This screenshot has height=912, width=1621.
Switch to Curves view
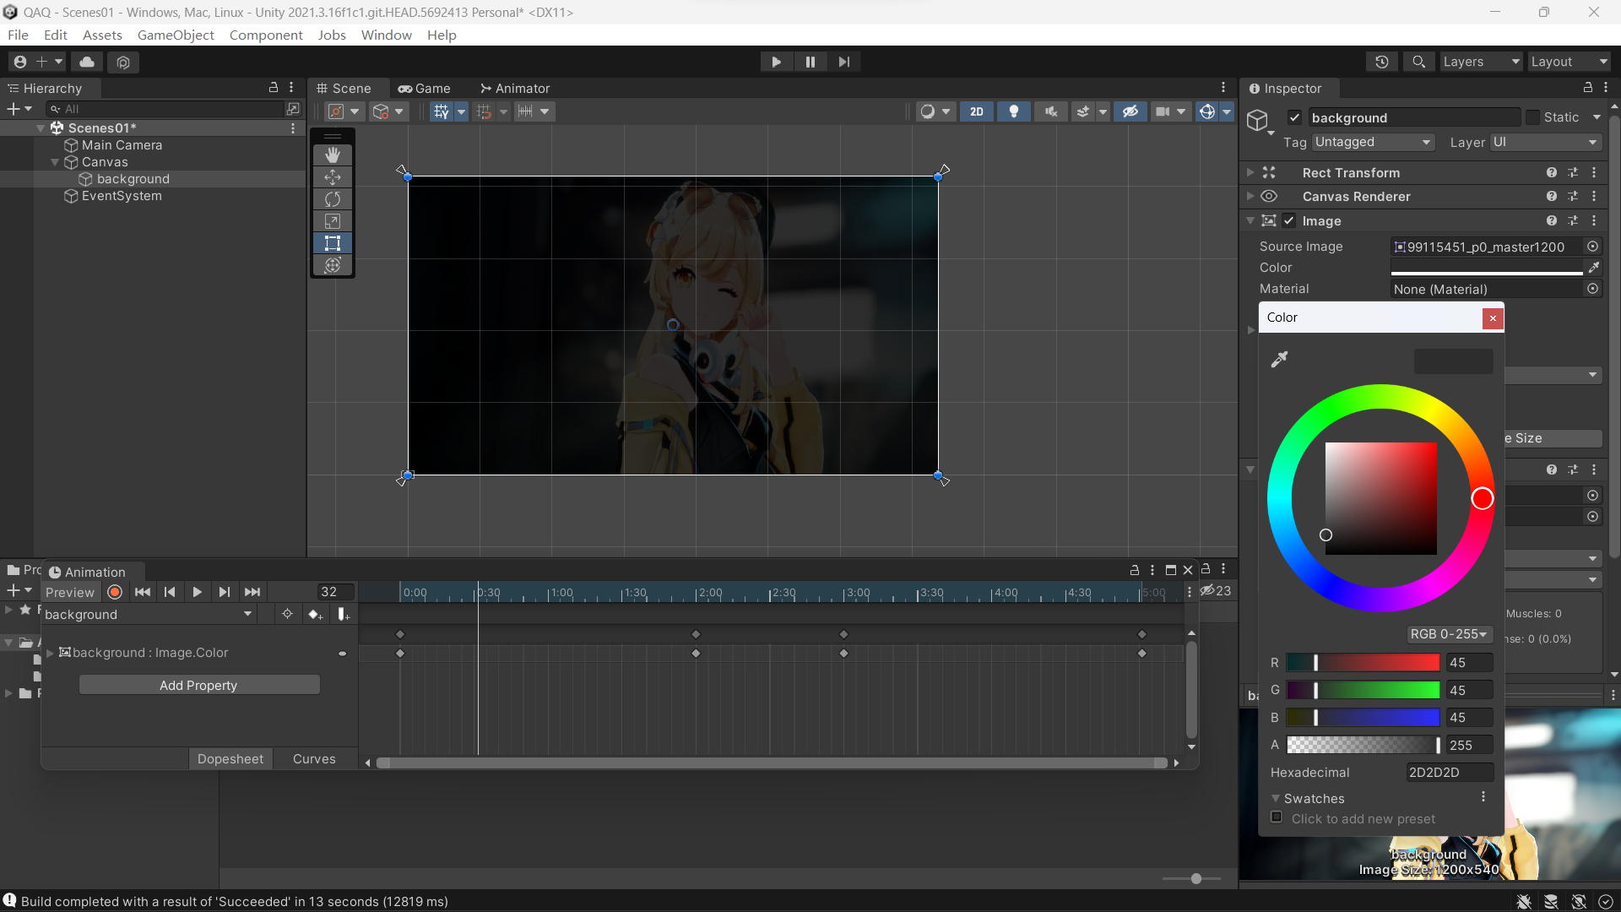pyautogui.click(x=314, y=759)
